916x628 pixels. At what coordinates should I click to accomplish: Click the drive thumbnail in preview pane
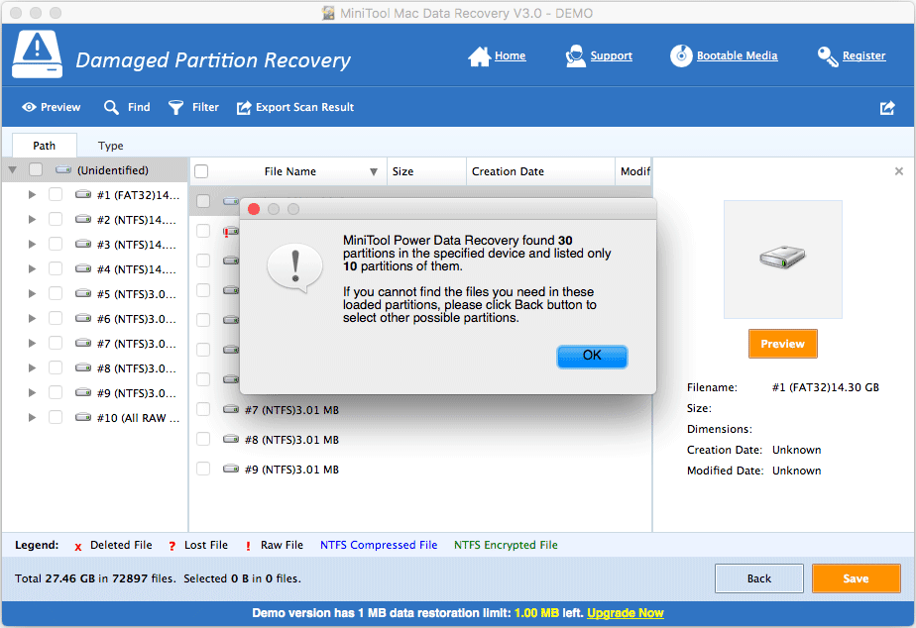[x=782, y=260]
